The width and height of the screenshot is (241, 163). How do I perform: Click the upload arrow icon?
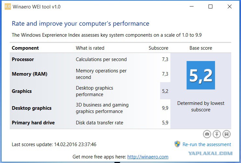click(217, 134)
